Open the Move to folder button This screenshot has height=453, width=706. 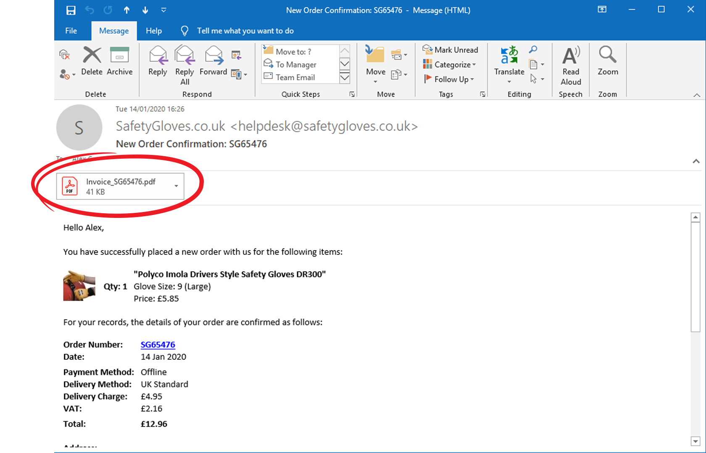[375, 64]
